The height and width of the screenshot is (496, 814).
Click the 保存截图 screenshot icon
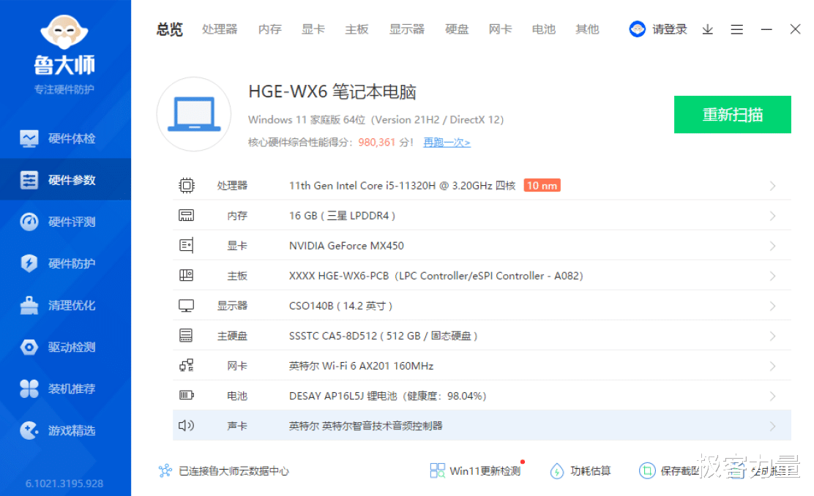(647, 470)
